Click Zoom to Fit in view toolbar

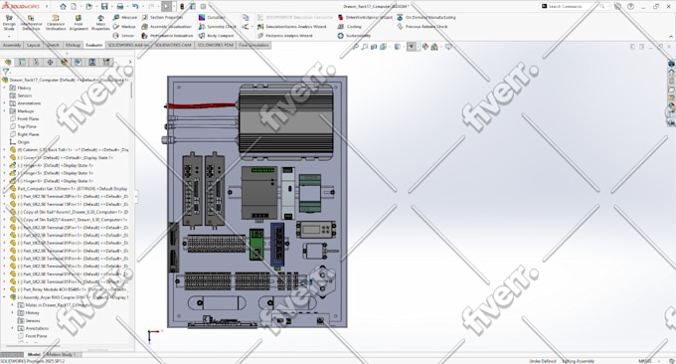(356, 47)
